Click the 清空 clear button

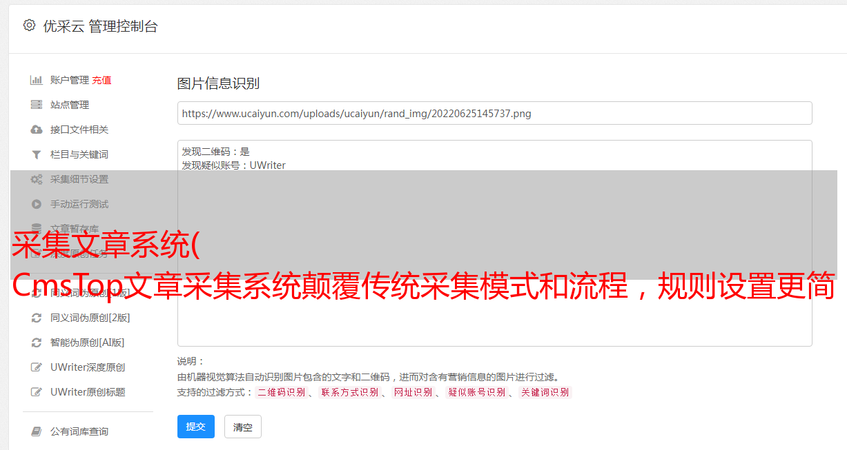[x=243, y=427]
